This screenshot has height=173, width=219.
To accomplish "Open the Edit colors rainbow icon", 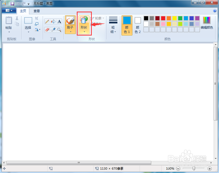I will click(x=207, y=20).
